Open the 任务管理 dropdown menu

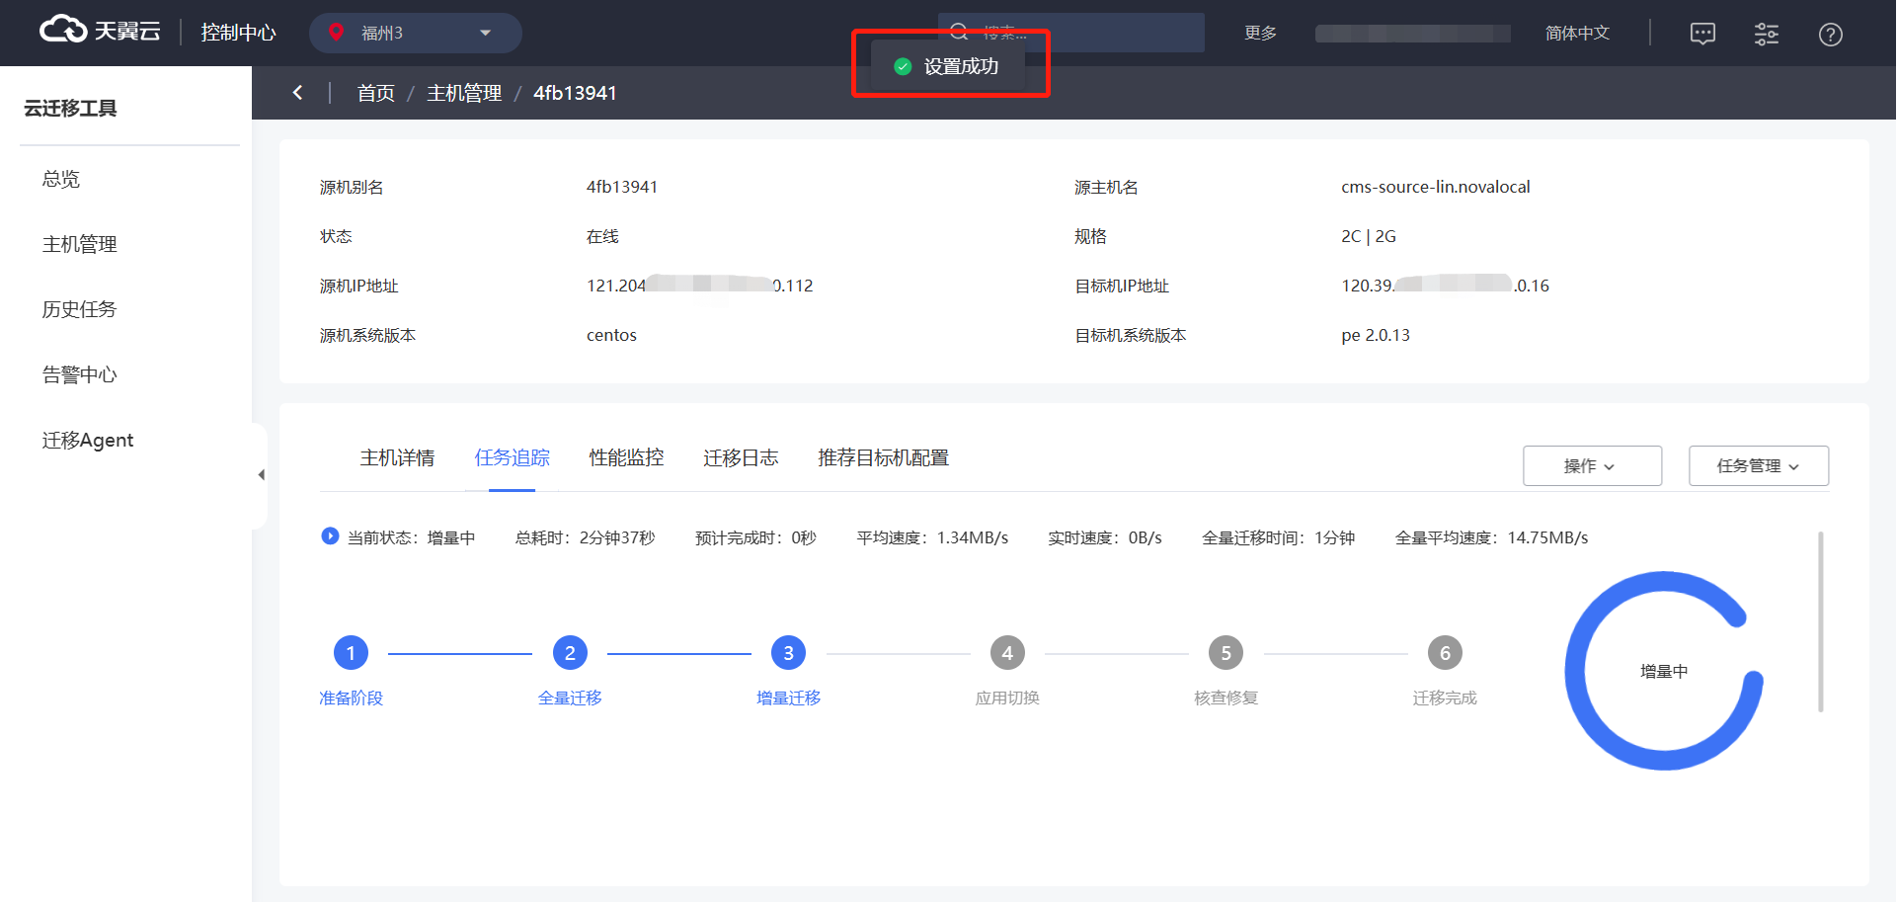tap(1758, 465)
